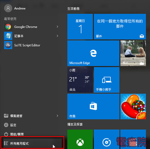
Task: Open 所有應用程式 all apps list
Action: coord(32,143)
